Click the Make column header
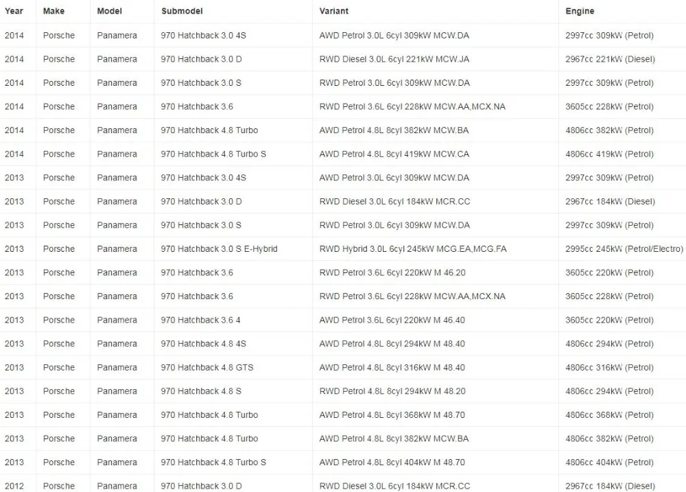 pos(54,11)
